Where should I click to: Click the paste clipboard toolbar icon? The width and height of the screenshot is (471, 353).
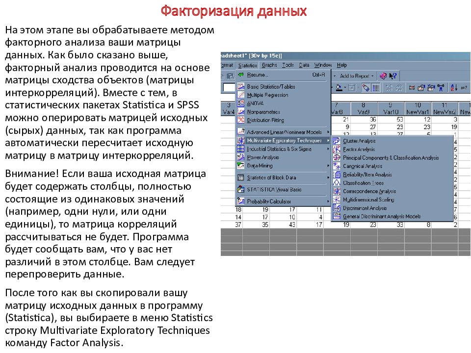[231, 76]
